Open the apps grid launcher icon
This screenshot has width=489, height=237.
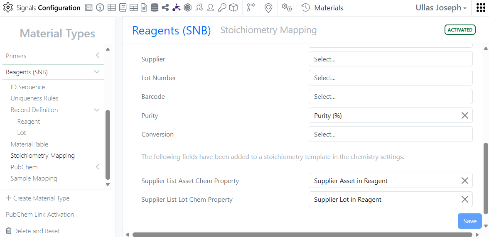(x=481, y=8)
